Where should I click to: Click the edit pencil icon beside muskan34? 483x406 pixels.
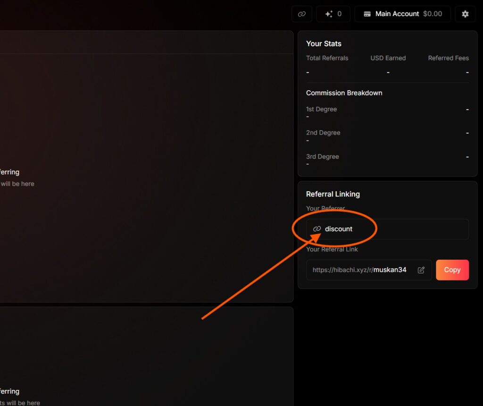click(421, 270)
